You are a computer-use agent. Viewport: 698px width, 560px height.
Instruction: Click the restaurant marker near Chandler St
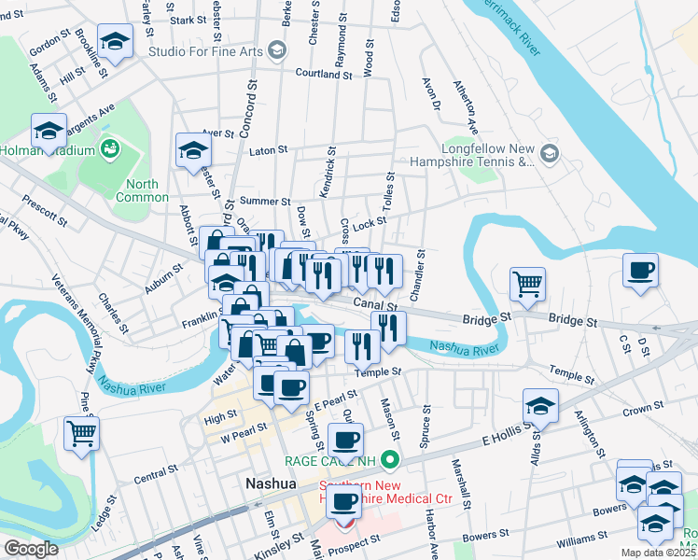(384, 272)
